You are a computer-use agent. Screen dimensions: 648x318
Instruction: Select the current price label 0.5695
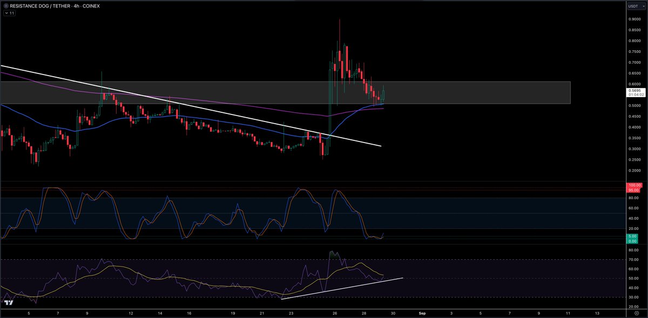point(633,91)
